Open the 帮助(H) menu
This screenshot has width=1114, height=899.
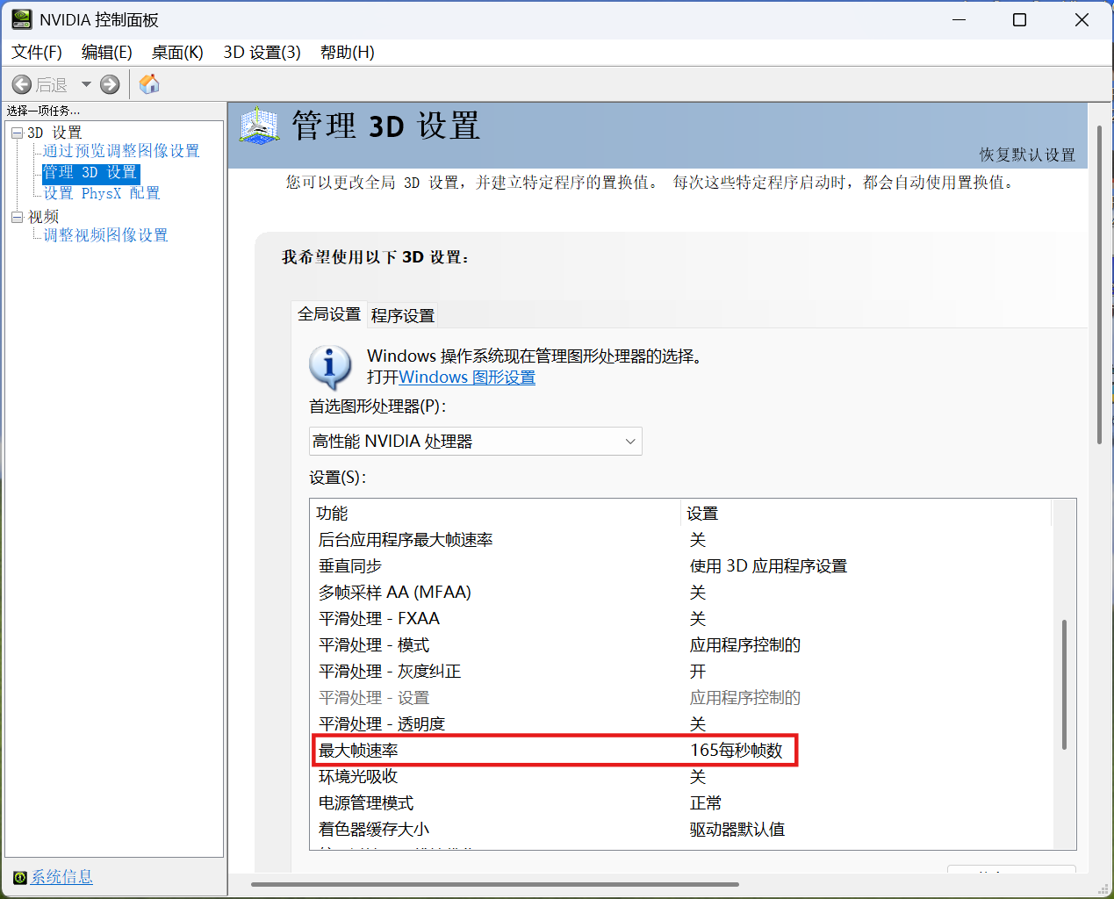pos(348,53)
